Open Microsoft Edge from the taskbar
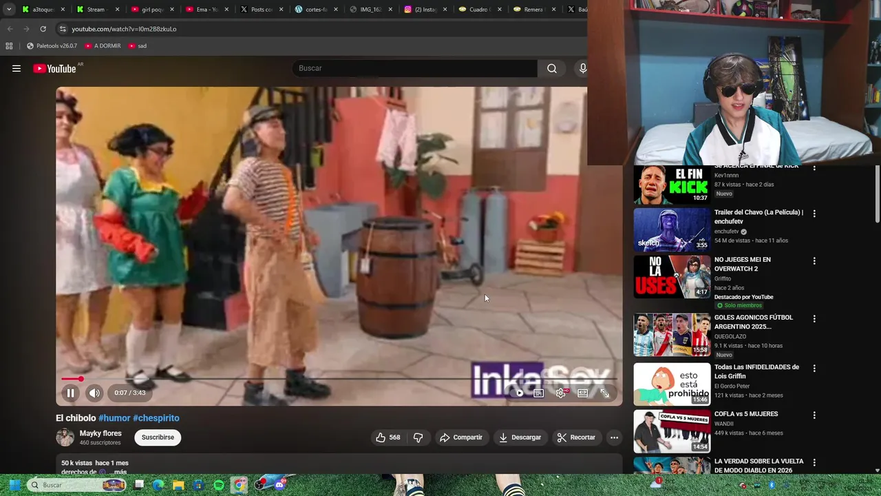The width and height of the screenshot is (881, 496). pos(158,485)
